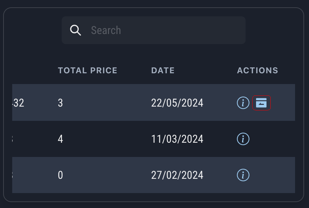Click the magnifier icon in search bar
Screen dimensions: 309x208
pos(75,30)
